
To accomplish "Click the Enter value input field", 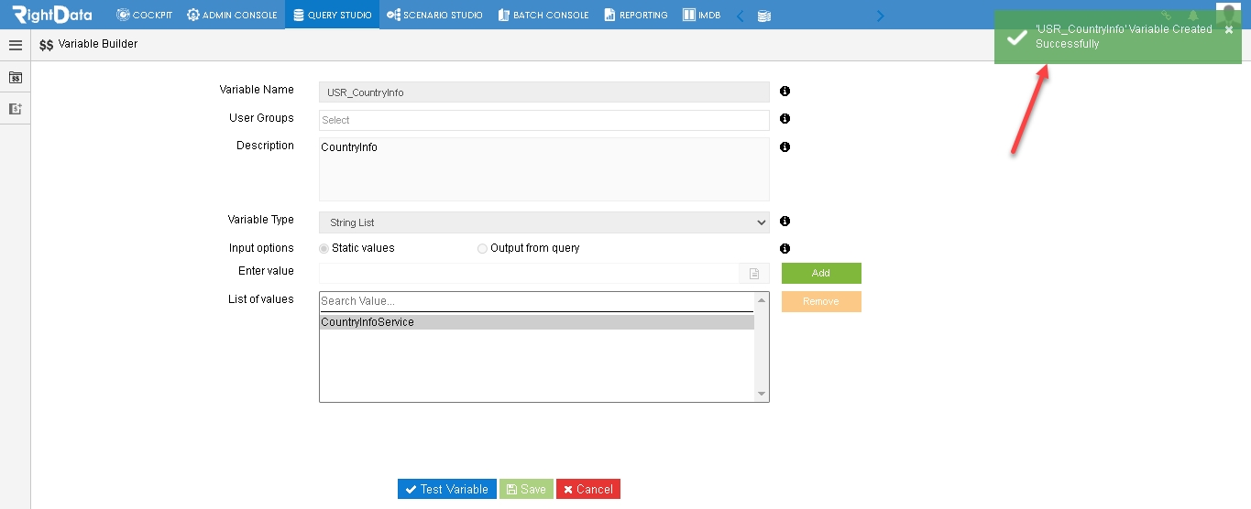I will 529,273.
